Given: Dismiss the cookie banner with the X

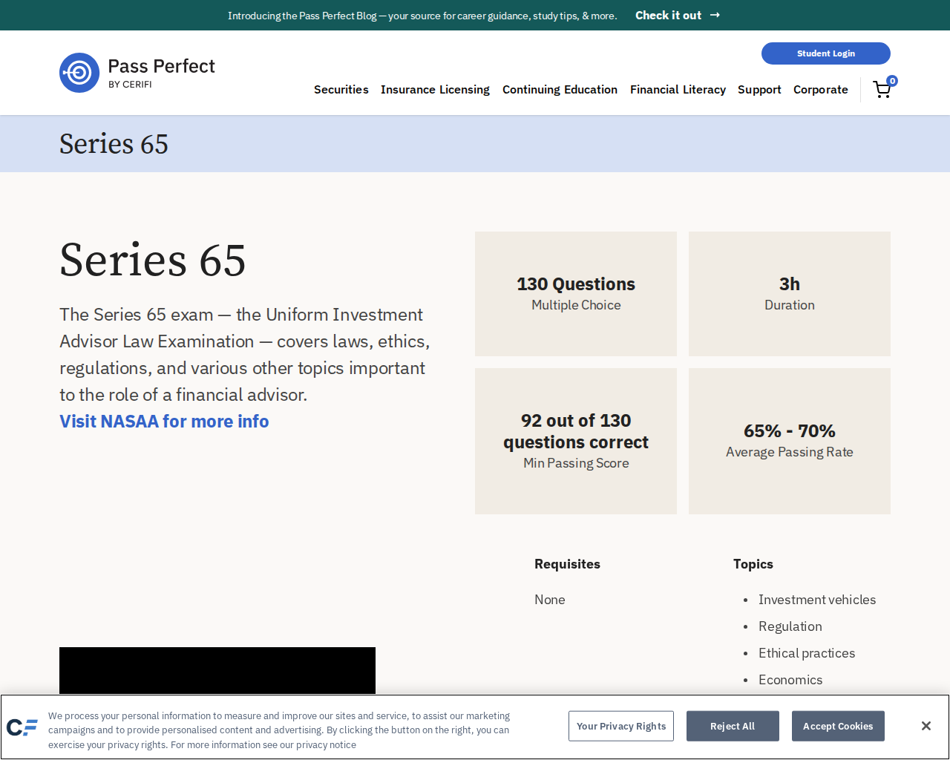Looking at the screenshot, I should (x=925, y=725).
